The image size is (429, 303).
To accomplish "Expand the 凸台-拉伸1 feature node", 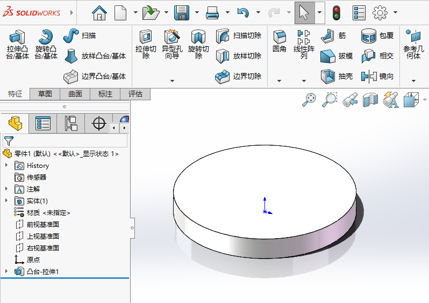I will pyautogui.click(x=6, y=271).
